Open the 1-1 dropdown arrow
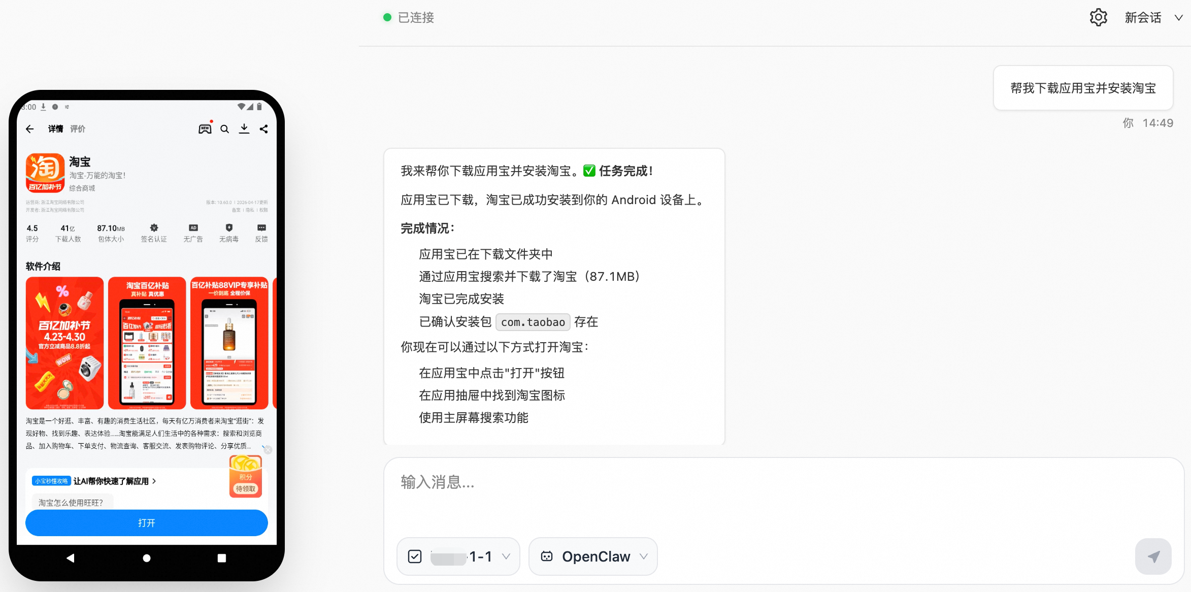 pos(506,556)
